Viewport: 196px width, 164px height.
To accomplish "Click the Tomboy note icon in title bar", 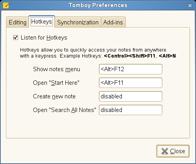I will pos(6,6).
